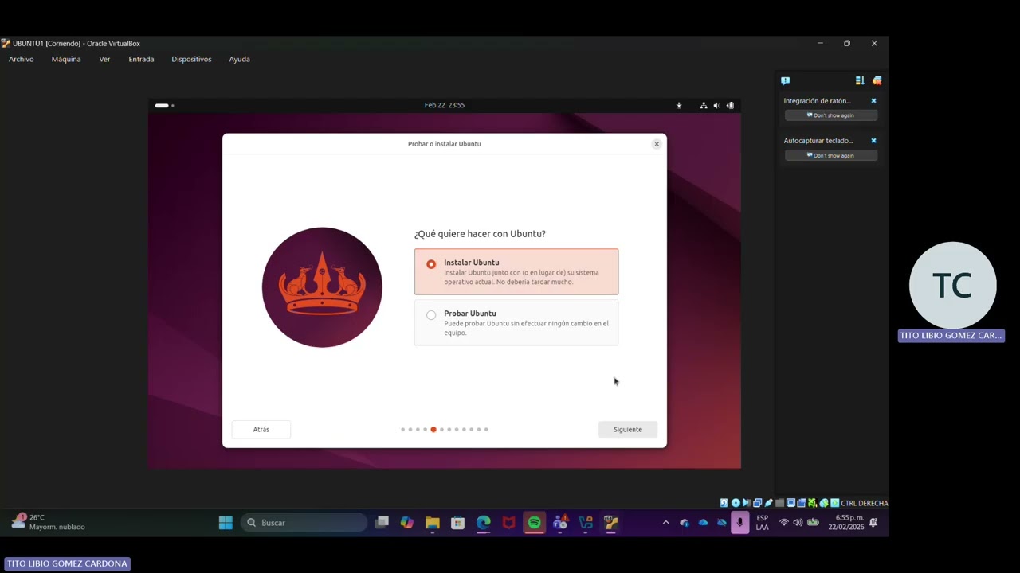The height and width of the screenshot is (573, 1020).
Task: Open Microsoft Edge from the taskbar
Action: pos(484,523)
